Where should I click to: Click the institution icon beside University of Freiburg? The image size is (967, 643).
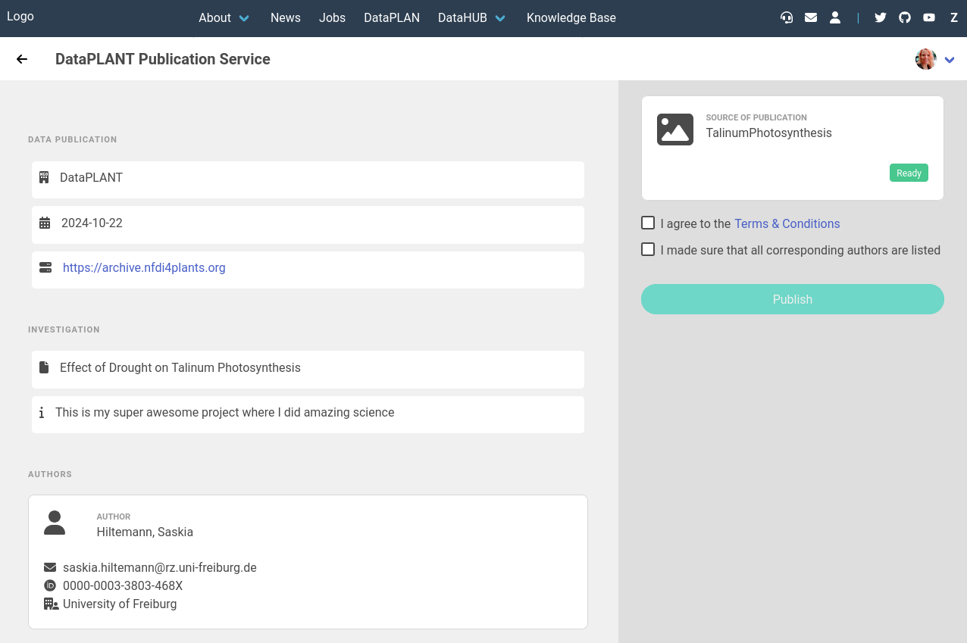point(51,604)
